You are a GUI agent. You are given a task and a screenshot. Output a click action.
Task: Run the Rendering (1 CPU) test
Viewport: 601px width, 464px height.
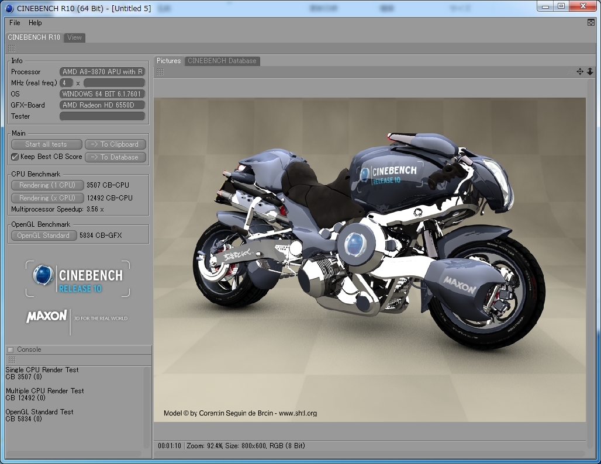pos(47,185)
